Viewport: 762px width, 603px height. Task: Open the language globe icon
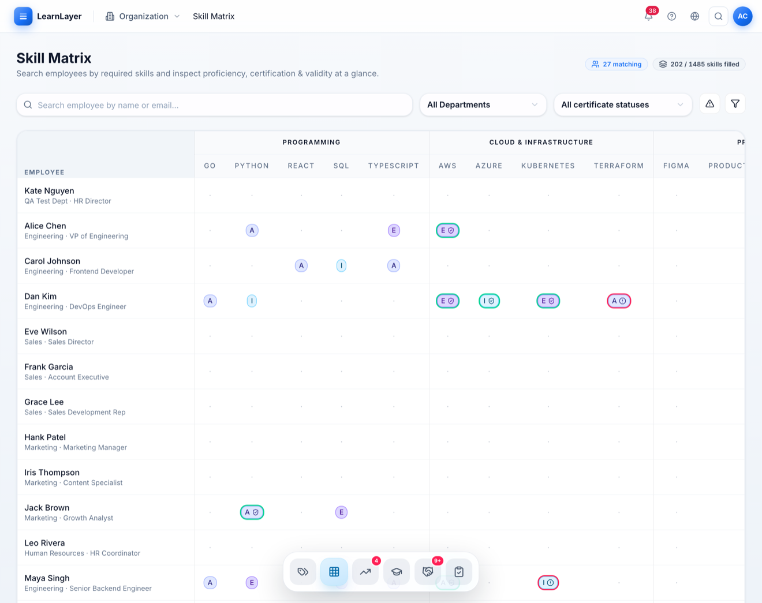694,16
